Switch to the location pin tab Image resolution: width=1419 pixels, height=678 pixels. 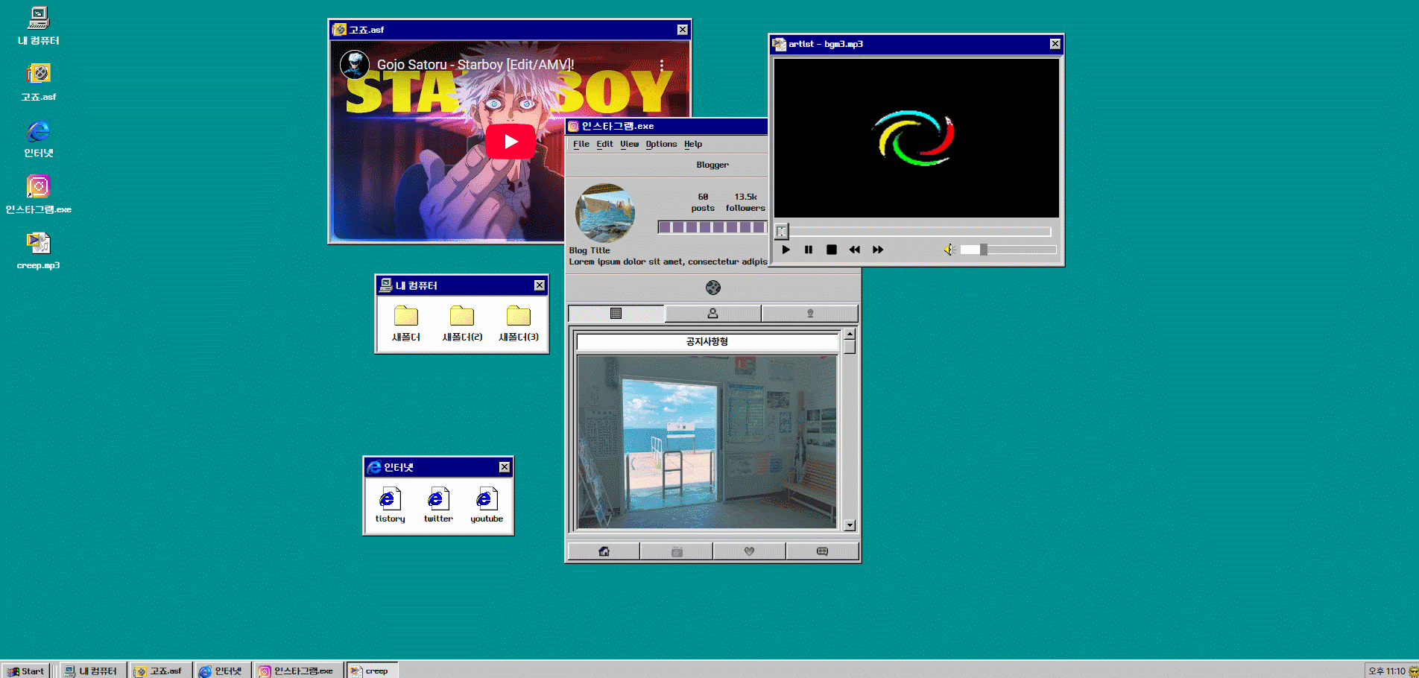point(810,314)
